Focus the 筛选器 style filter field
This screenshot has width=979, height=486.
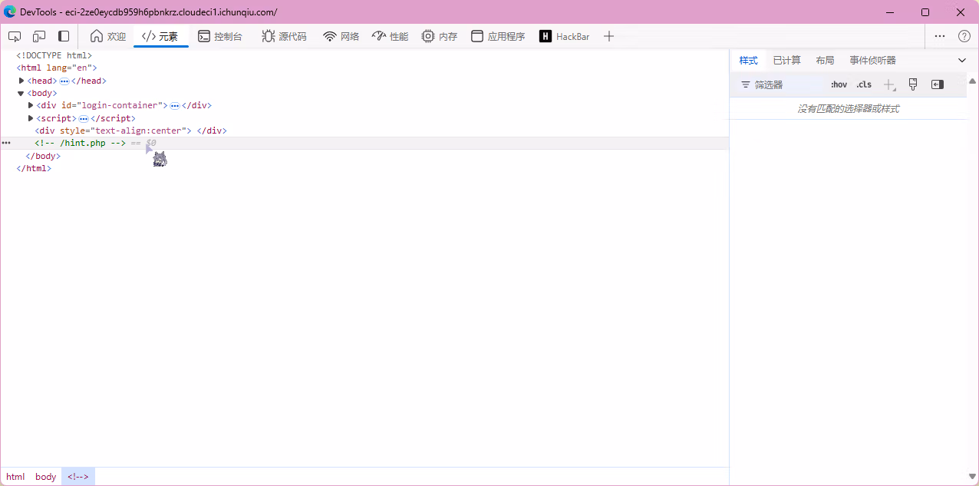point(783,84)
